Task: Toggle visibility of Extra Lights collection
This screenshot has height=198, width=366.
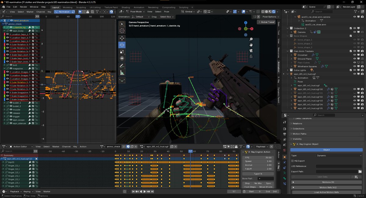Action: 354,70
